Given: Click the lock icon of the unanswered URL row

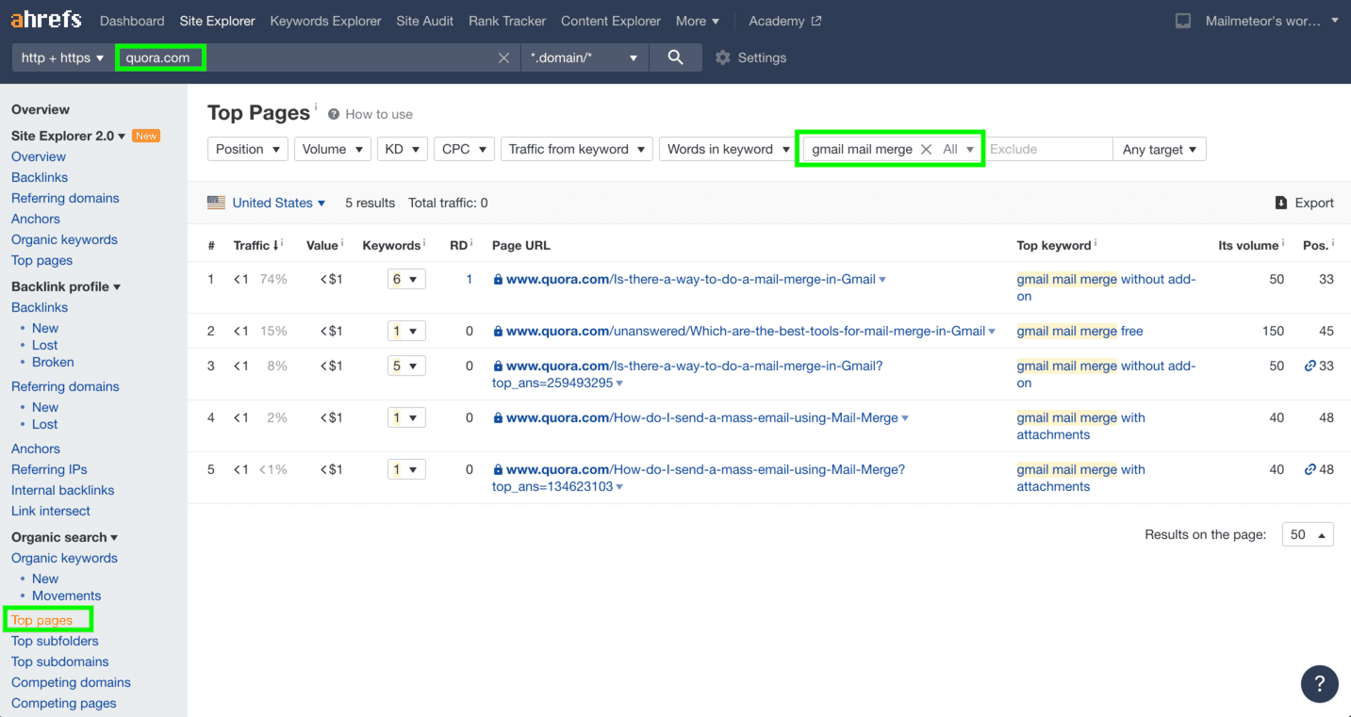Looking at the screenshot, I should (x=498, y=331).
